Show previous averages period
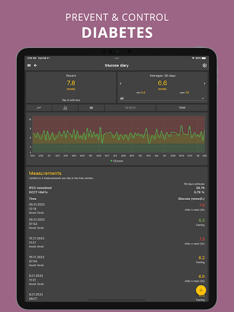Viewport: 234px width, 312px height. point(121,83)
